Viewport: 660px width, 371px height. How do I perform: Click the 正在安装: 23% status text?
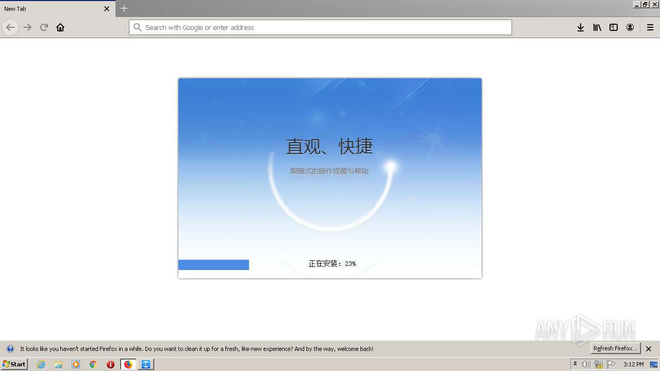(332, 264)
